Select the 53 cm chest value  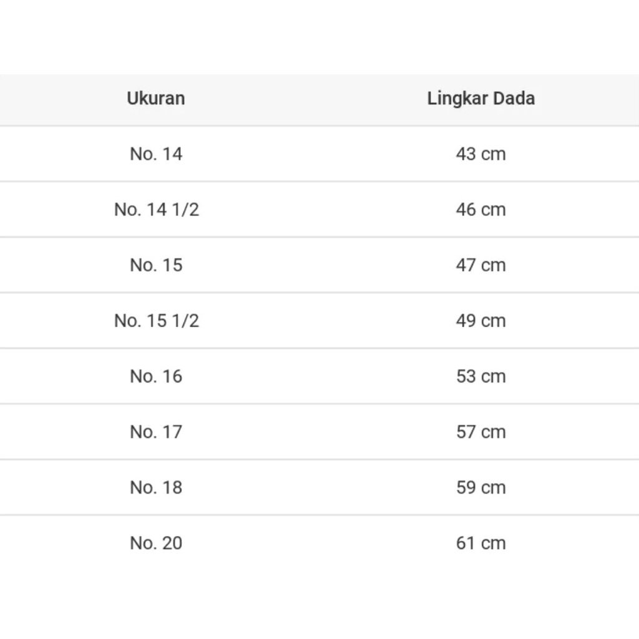[x=480, y=376]
